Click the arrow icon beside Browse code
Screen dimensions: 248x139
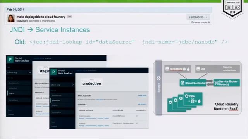pyautogui.click(x=209, y=22)
